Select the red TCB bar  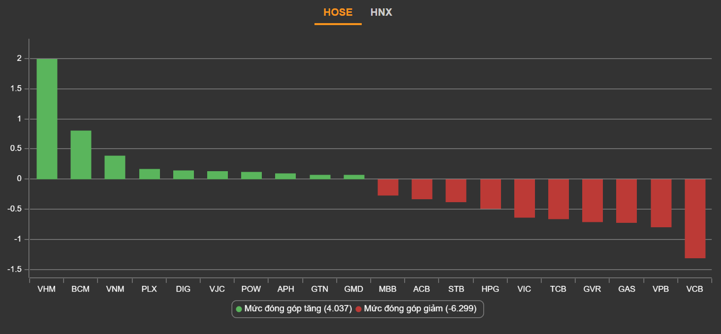point(559,199)
